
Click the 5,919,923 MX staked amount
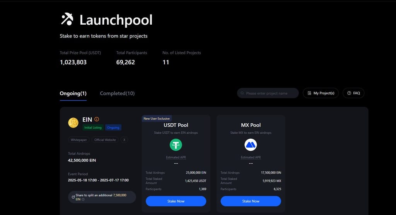pos(272,181)
